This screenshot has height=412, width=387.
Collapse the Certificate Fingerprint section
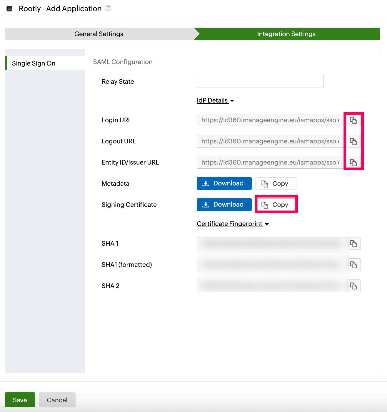click(x=230, y=224)
